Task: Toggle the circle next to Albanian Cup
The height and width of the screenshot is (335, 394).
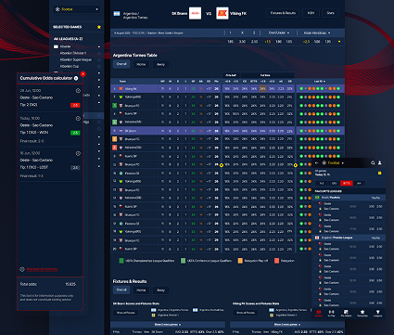Action: [99, 66]
